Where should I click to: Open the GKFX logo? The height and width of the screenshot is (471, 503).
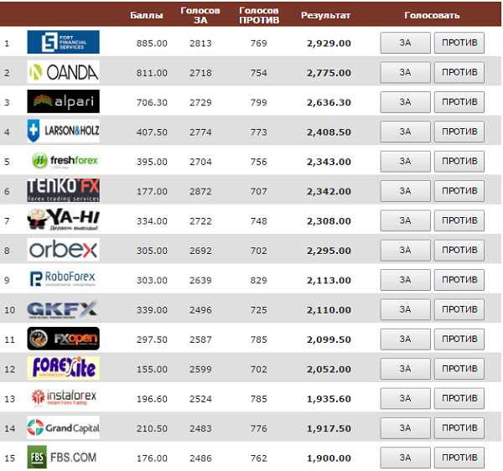(x=63, y=309)
